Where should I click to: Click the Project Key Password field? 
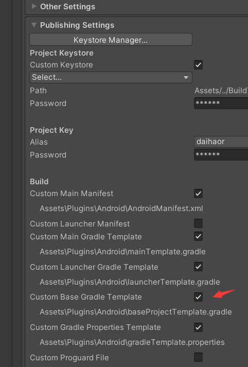[x=221, y=155]
